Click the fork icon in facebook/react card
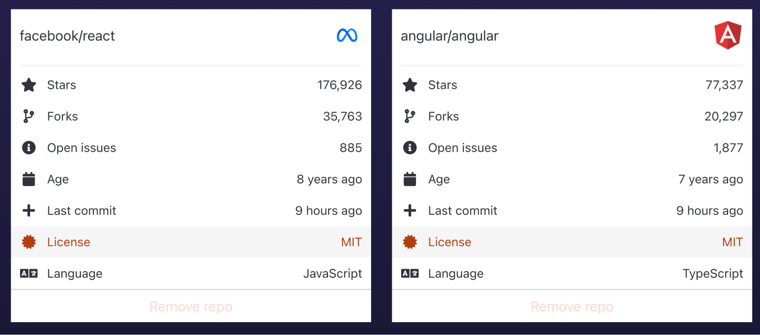This screenshot has width=760, height=335. tap(29, 116)
